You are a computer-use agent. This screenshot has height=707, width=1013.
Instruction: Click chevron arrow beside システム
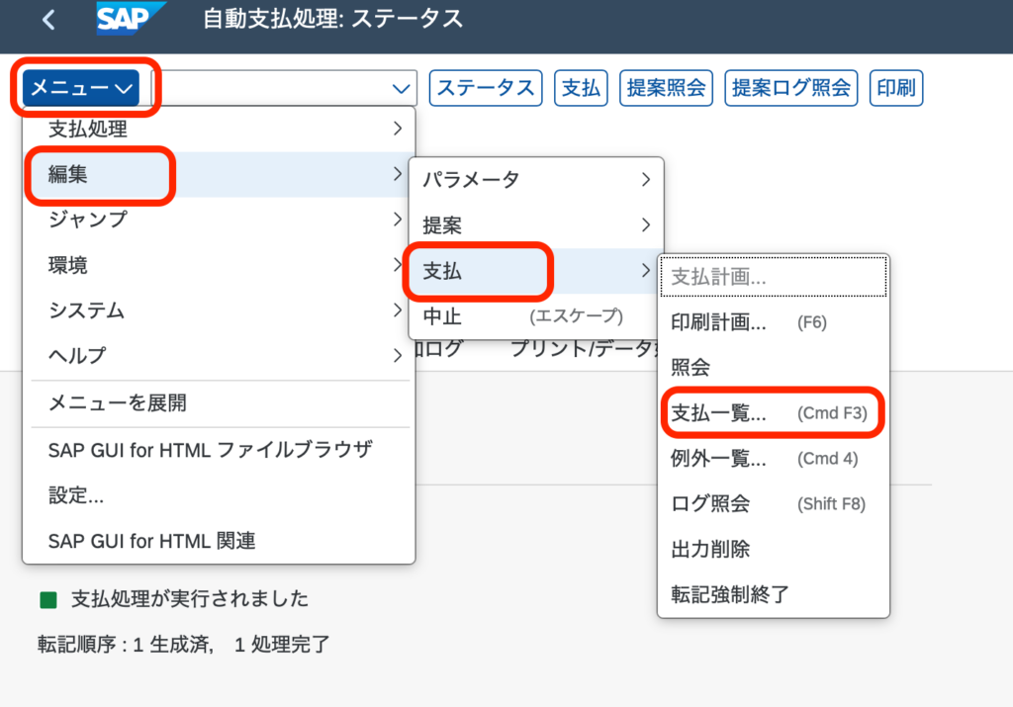click(398, 310)
